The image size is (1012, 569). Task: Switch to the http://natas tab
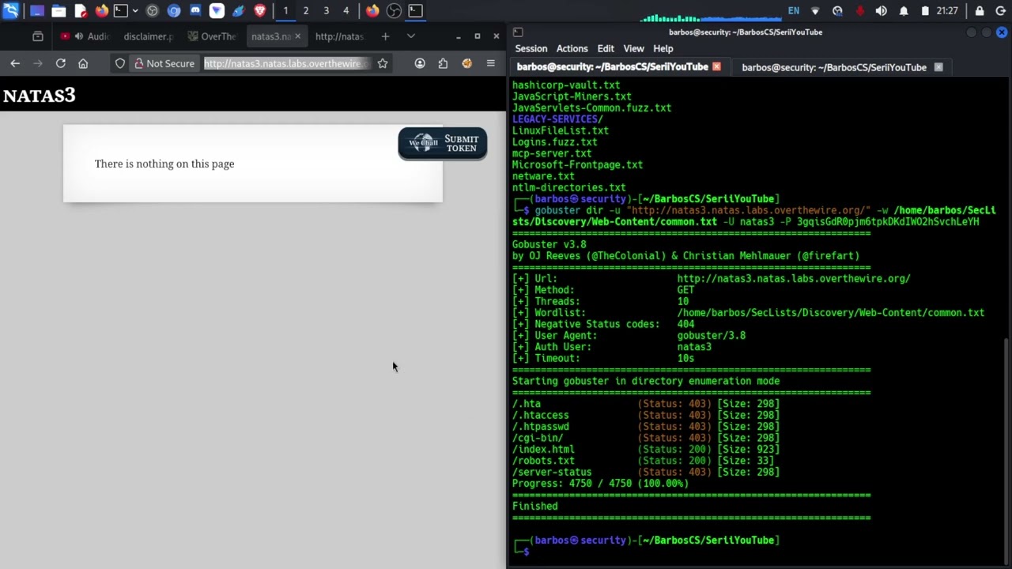point(339,36)
